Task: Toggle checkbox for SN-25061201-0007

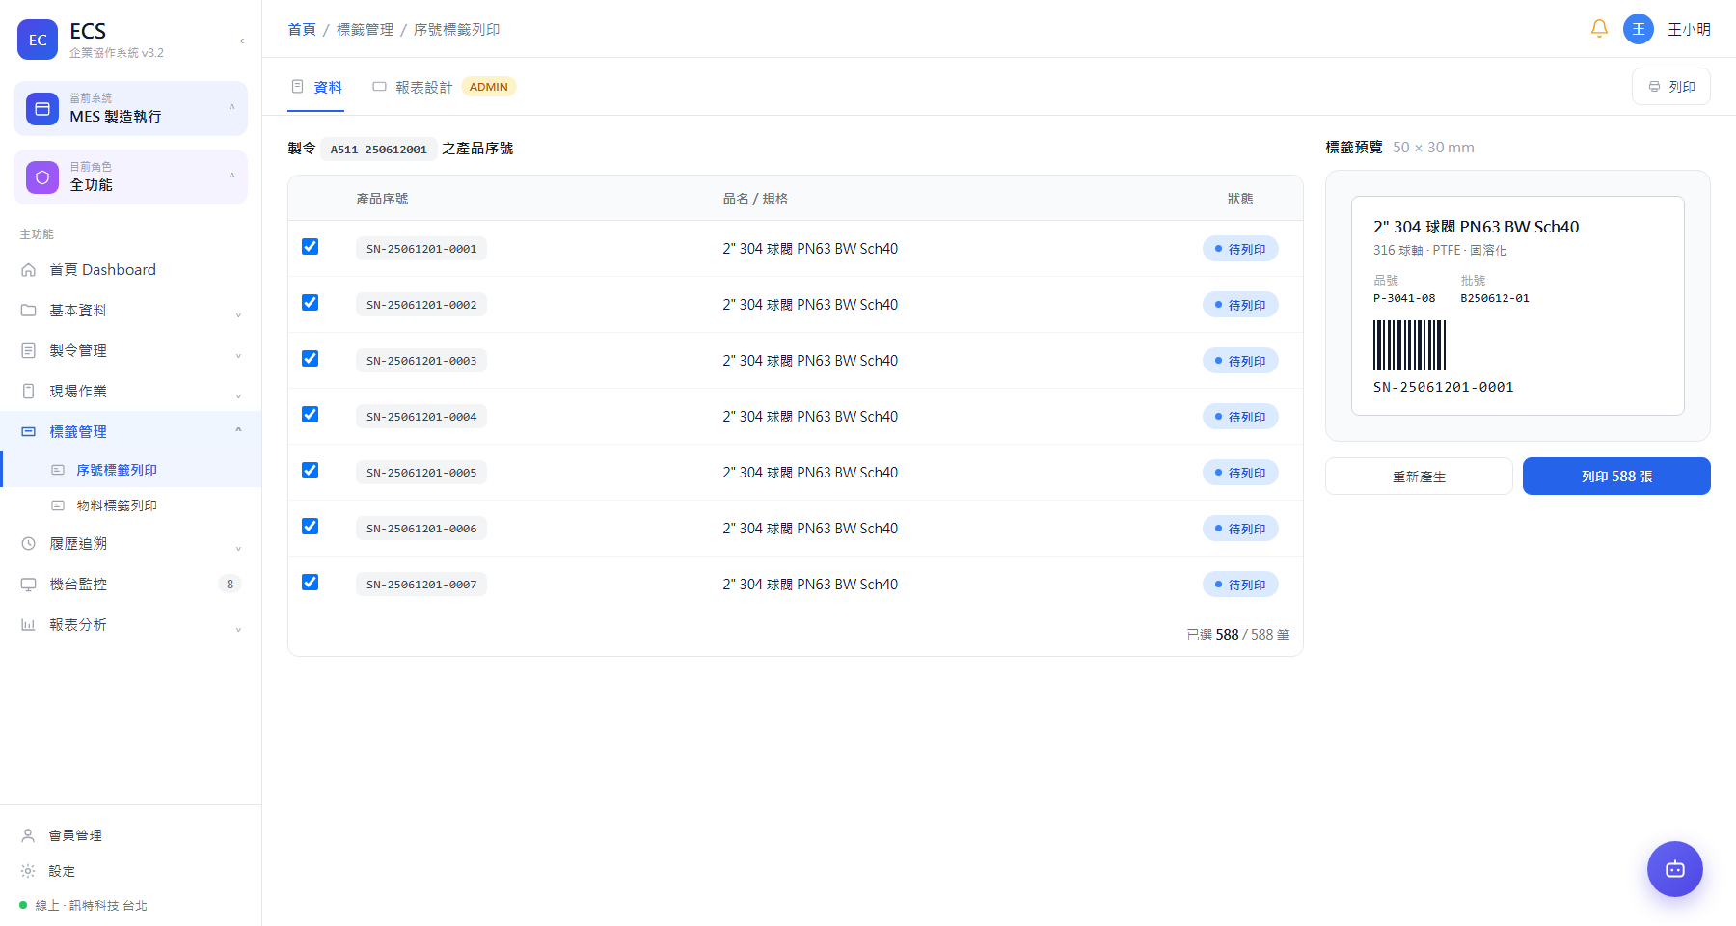Action: 310,583
